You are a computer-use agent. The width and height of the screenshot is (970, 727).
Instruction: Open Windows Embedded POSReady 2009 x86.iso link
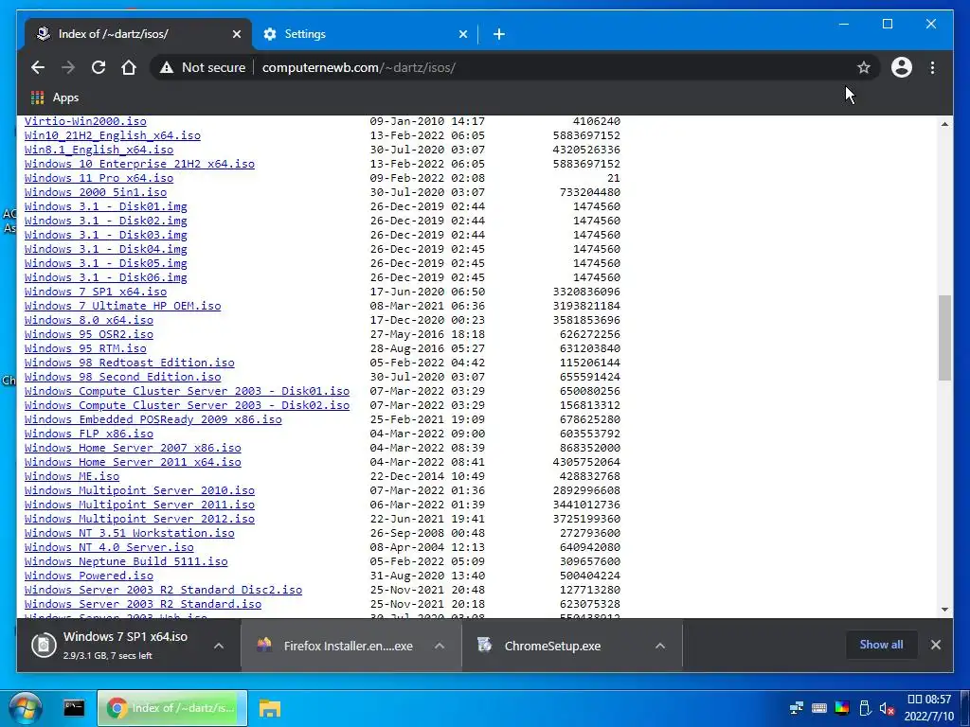click(x=153, y=419)
